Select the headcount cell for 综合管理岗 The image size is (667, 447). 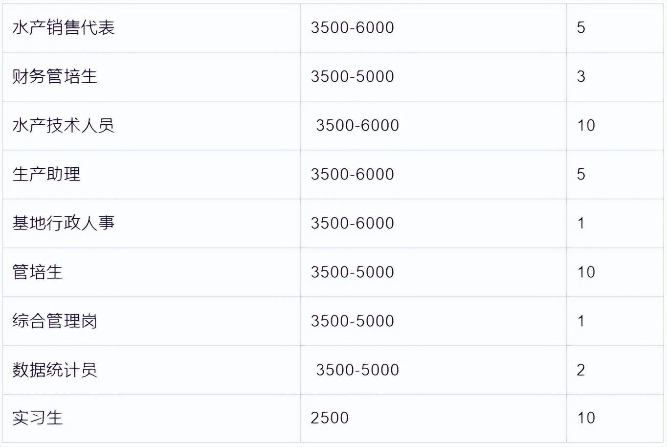[581, 321]
